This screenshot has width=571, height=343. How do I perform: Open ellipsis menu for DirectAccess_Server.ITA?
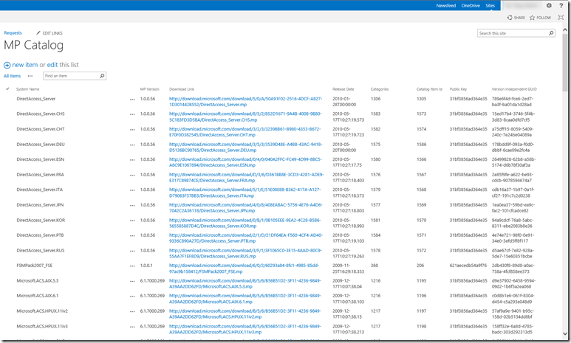click(x=132, y=190)
